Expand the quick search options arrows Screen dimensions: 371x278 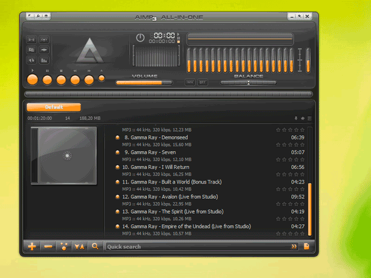294,246
